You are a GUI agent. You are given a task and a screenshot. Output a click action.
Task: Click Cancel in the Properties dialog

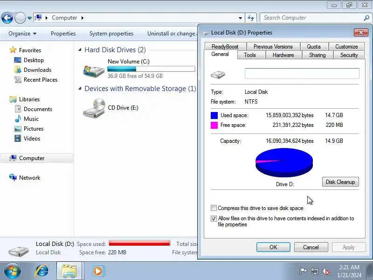311,247
